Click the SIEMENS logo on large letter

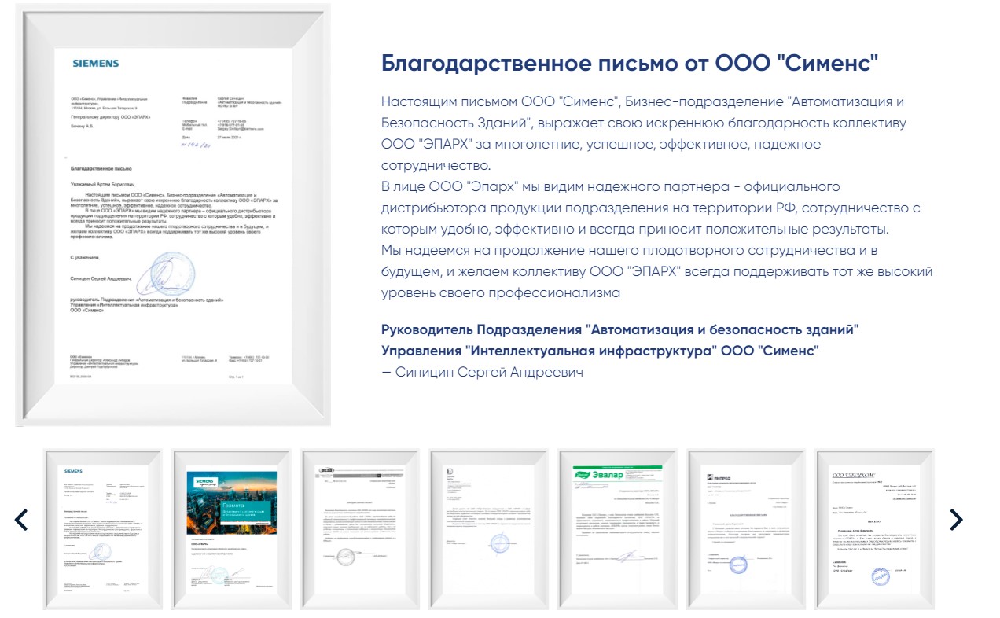[96, 63]
